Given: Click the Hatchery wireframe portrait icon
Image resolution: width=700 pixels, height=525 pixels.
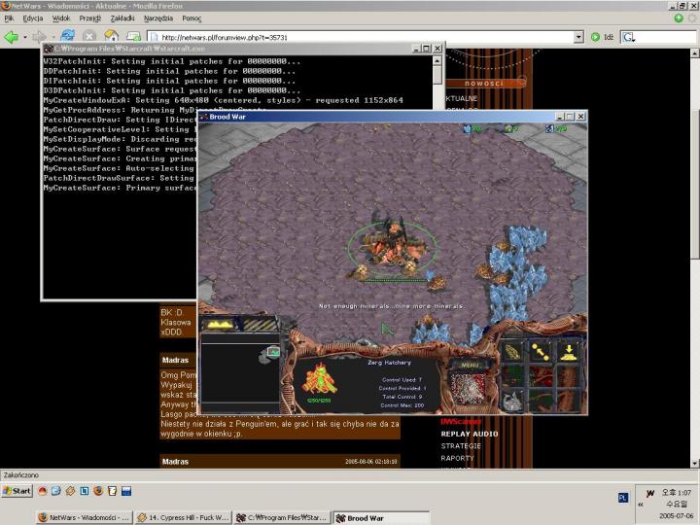Looking at the screenshot, I should (x=319, y=379).
